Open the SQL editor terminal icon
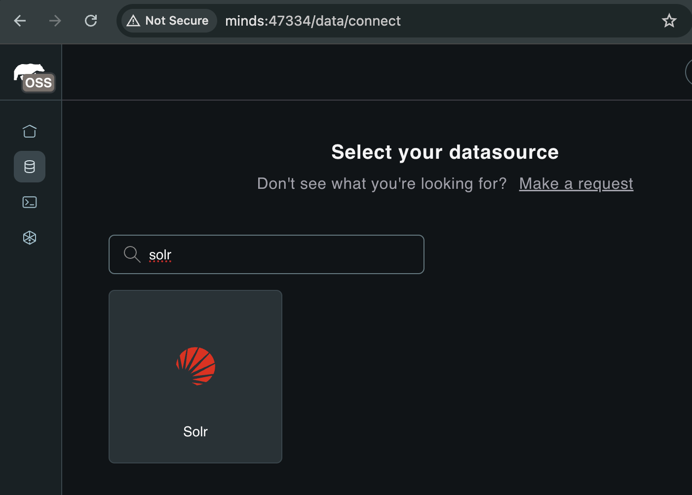 point(30,202)
